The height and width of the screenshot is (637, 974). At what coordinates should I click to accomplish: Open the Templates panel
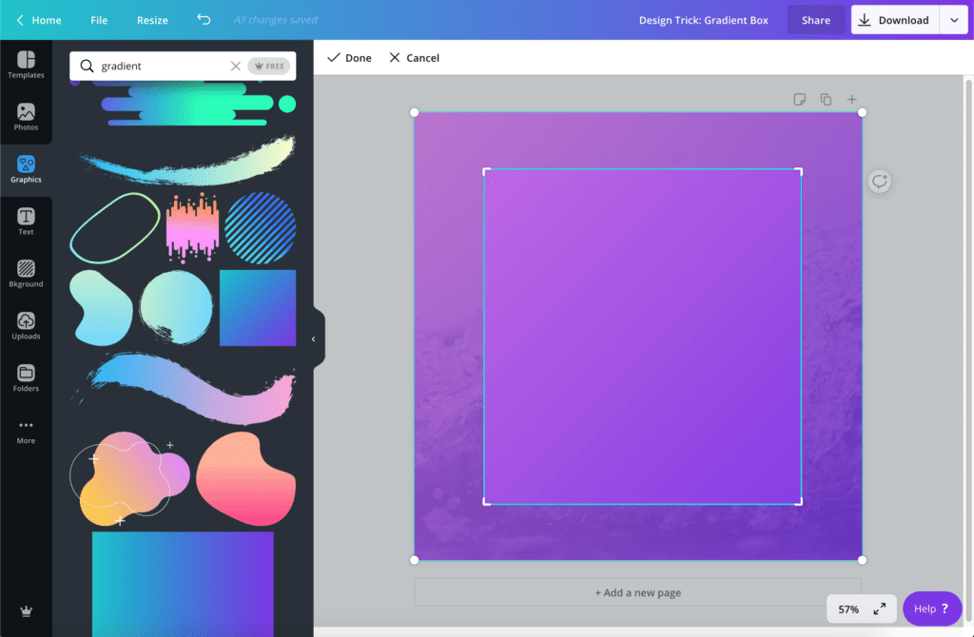(x=26, y=64)
